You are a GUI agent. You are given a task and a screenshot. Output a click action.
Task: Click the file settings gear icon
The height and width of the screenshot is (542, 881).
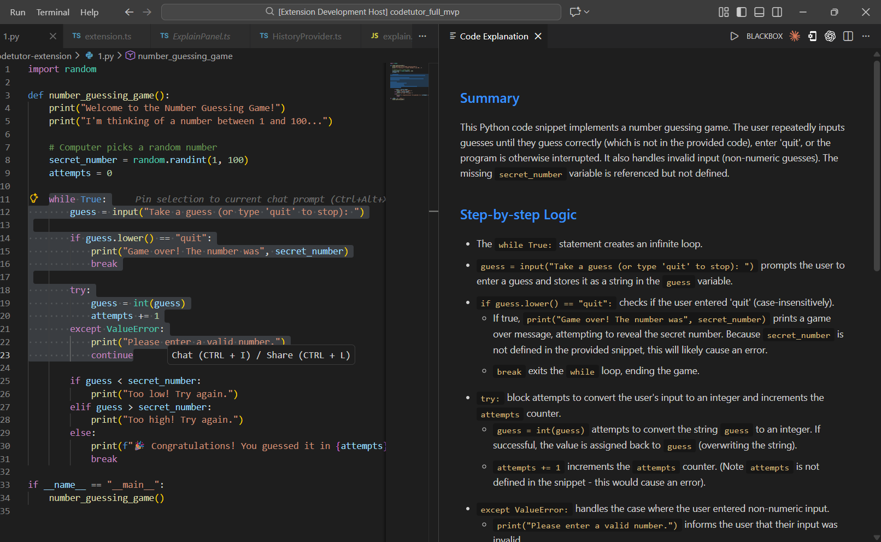pos(813,36)
